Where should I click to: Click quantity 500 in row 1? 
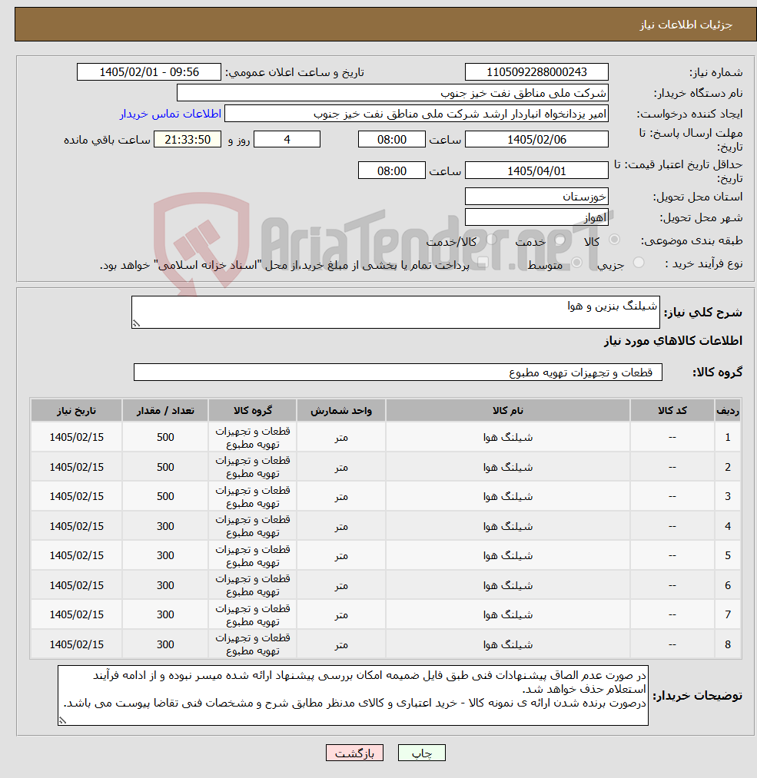coord(165,437)
